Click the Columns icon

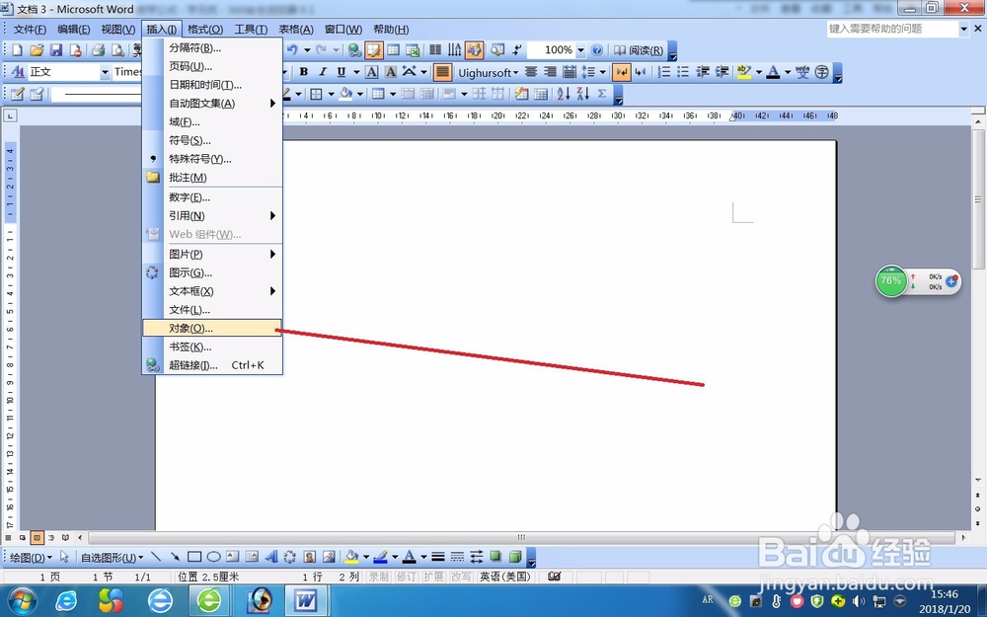click(435, 49)
